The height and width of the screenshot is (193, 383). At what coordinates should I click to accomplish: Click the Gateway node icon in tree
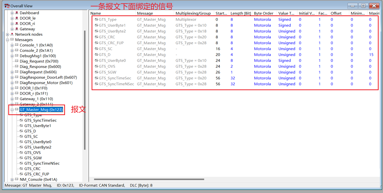pyautogui.click(x=17, y=29)
